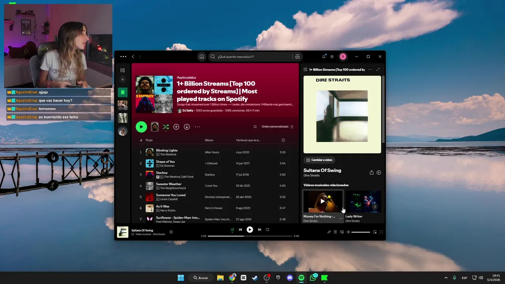Click the Cambiar a video button
The height and width of the screenshot is (284, 505).
click(x=320, y=160)
